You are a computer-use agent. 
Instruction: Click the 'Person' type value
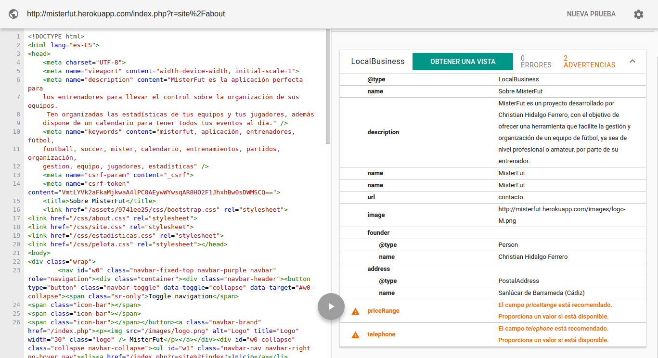pos(507,245)
